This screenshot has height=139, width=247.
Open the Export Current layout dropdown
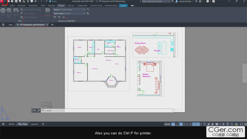click(x=69, y=10)
